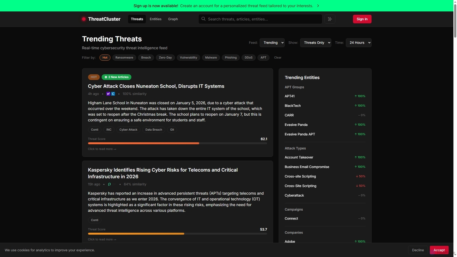
Task: Click the Git tag
Action: 172,130
